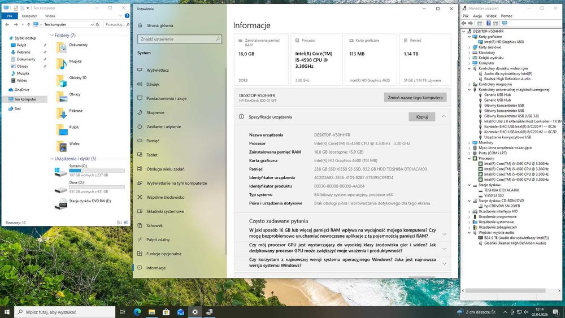Select the System (C:) drive
The width and height of the screenshot is (565, 318).
(89, 171)
